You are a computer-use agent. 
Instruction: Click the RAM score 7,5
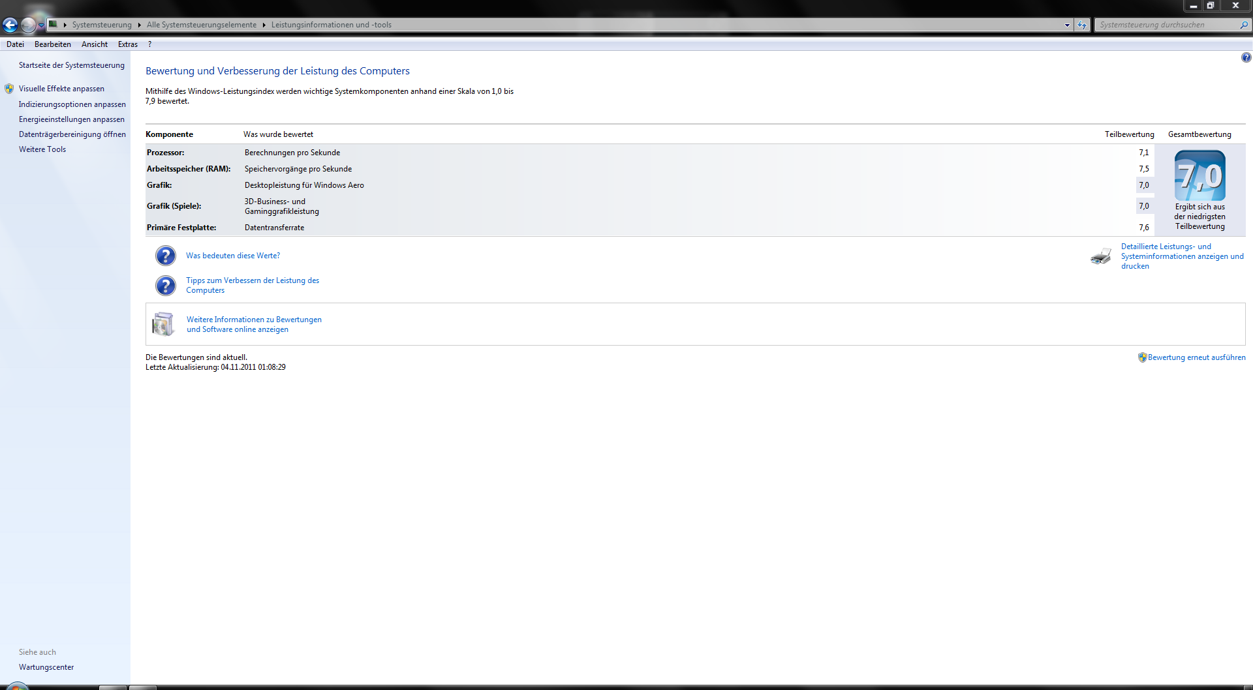(1144, 169)
